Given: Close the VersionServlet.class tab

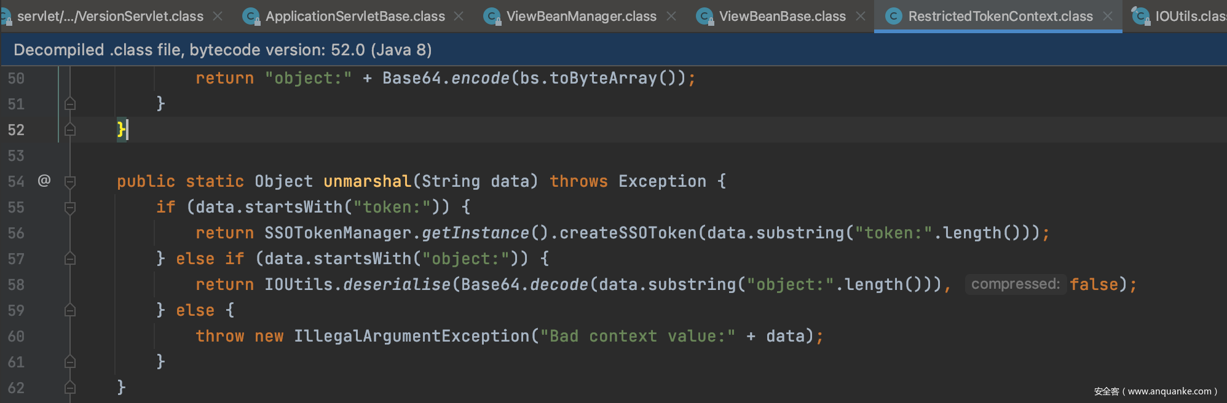Looking at the screenshot, I should tap(218, 16).
